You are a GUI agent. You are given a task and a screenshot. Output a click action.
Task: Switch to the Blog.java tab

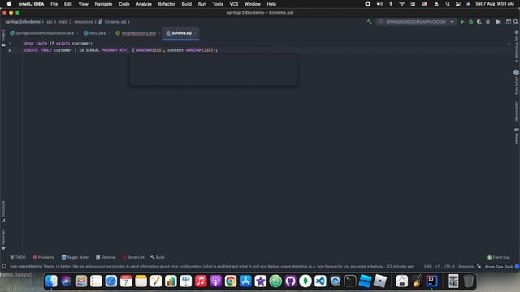97,33
